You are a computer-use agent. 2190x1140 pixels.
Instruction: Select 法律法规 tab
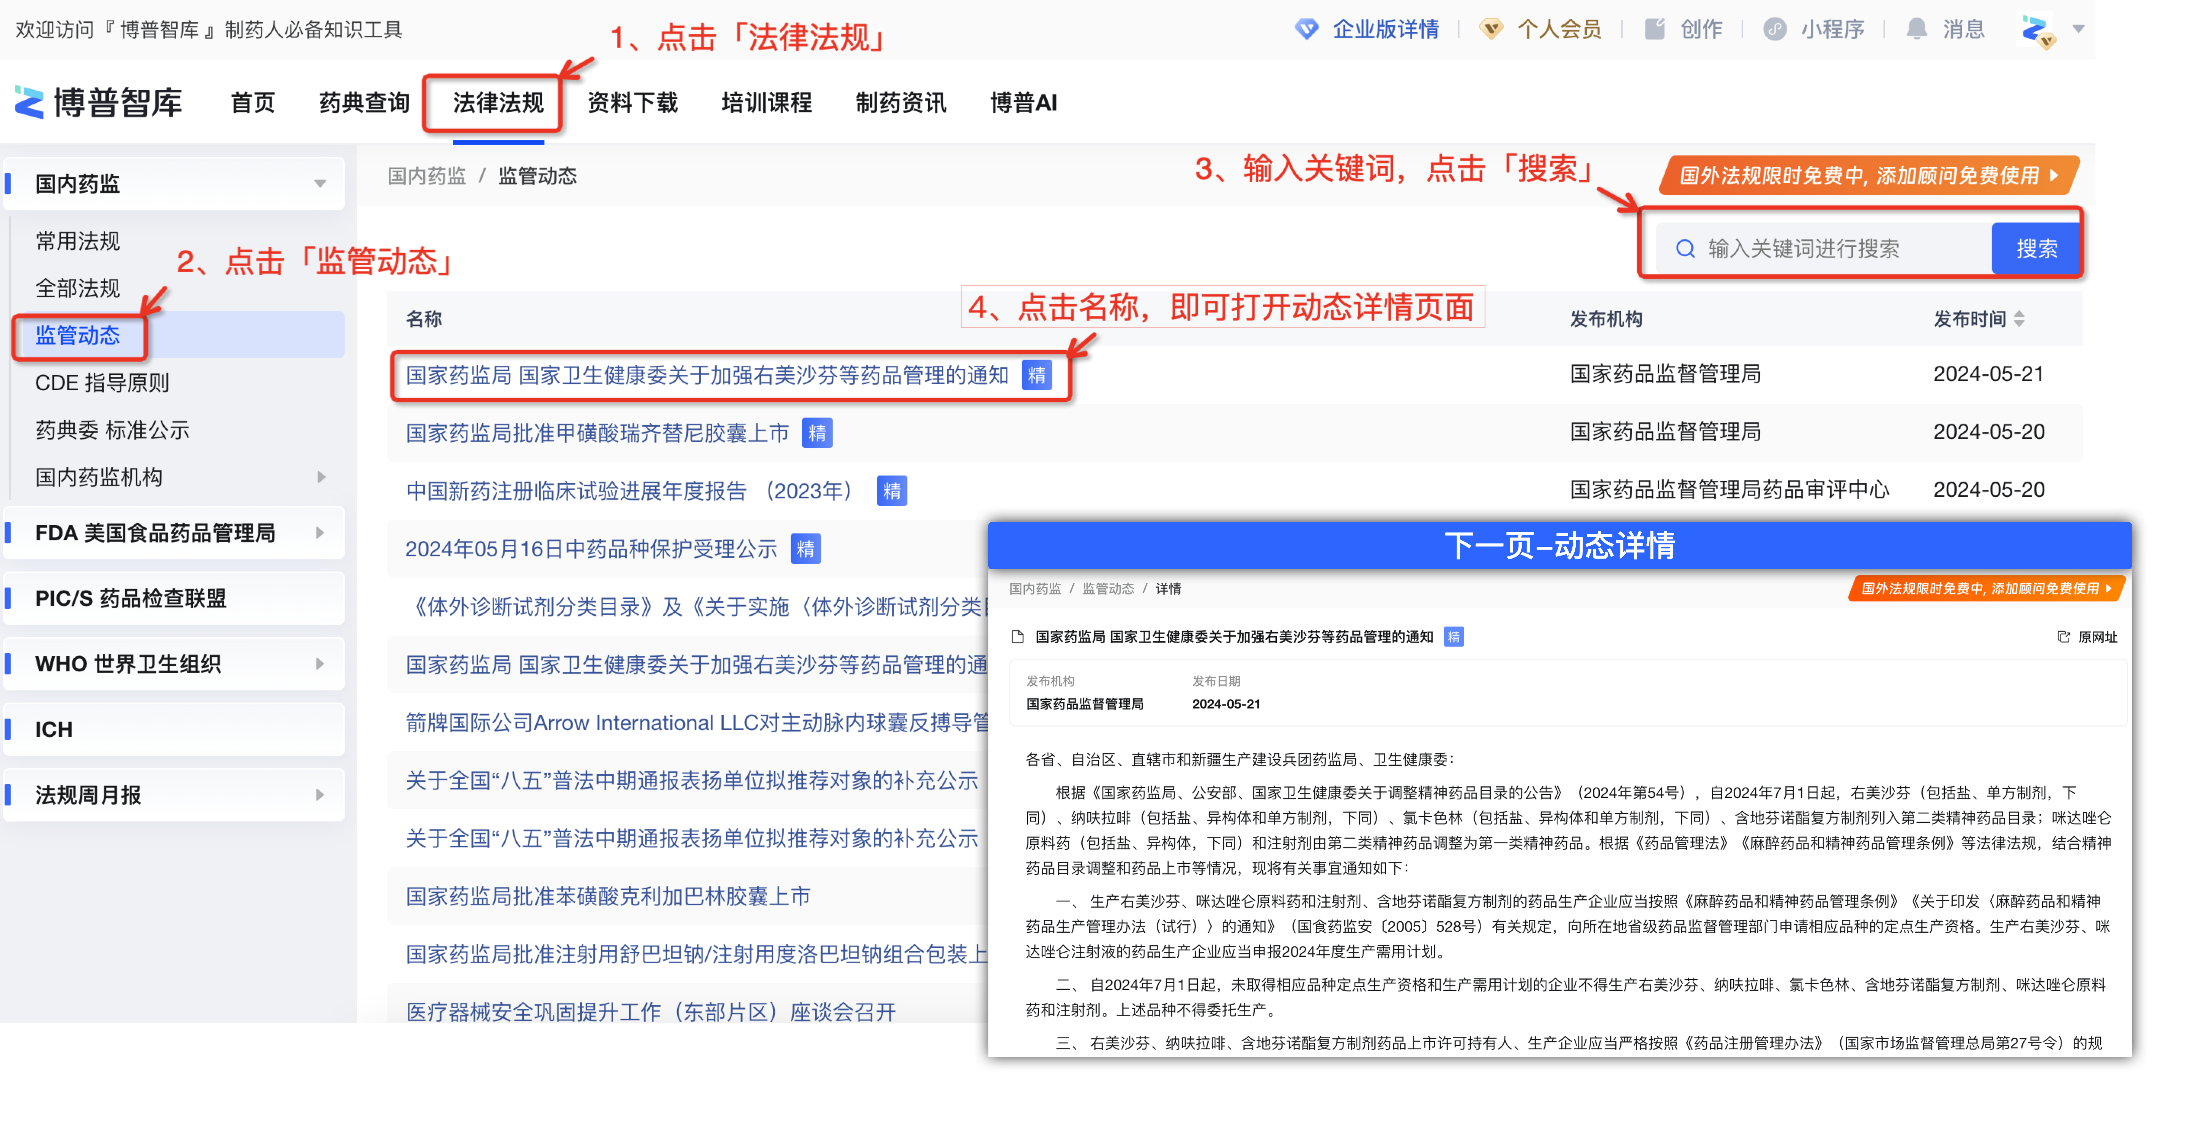[x=498, y=103]
